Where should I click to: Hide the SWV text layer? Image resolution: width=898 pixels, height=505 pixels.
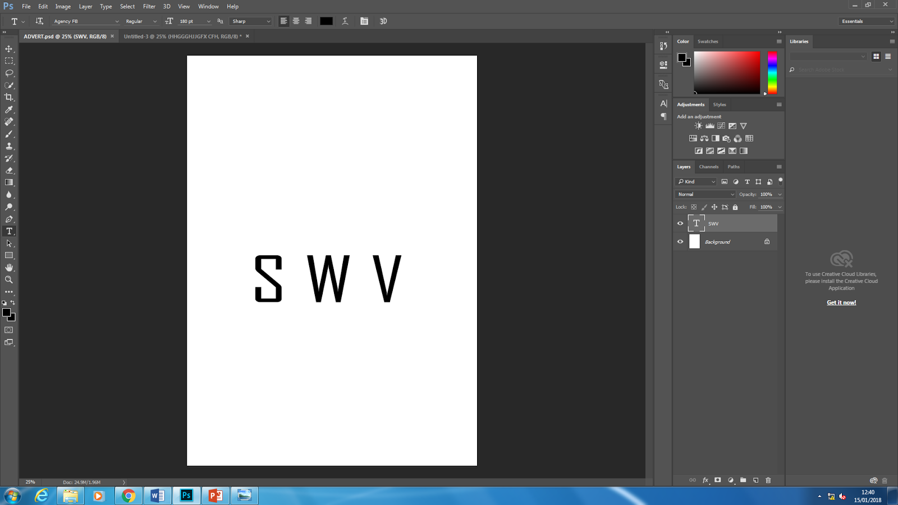[x=680, y=223]
